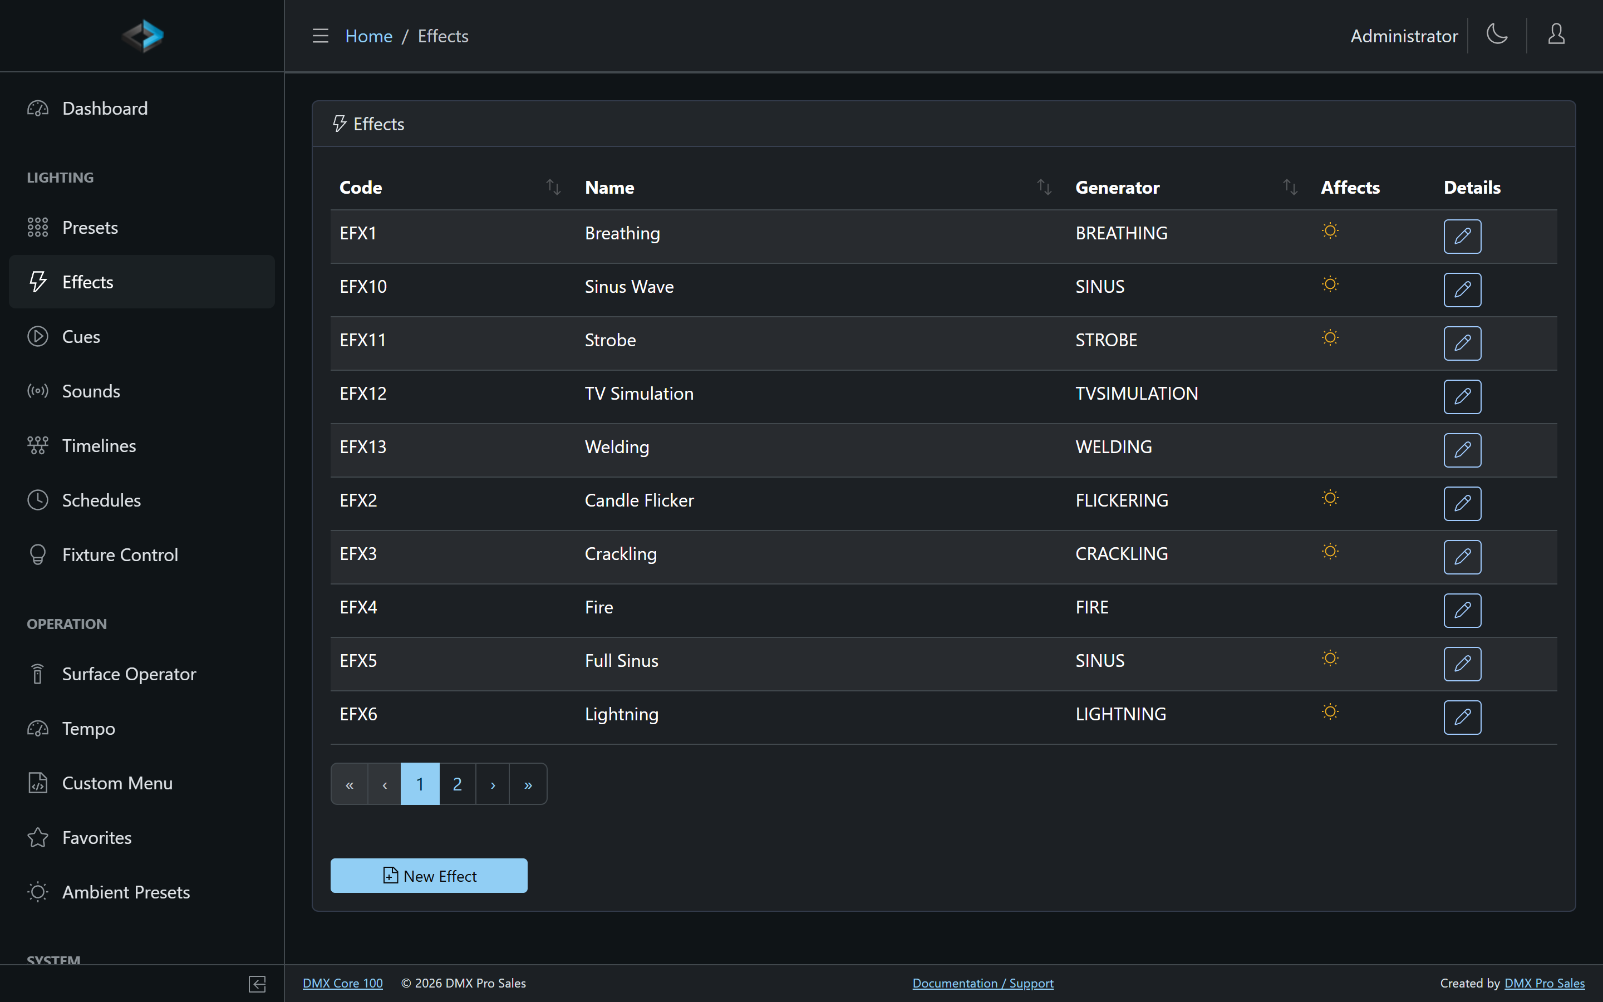Open the DMX Pro Sales footer link
1603x1002 pixels.
[1545, 984]
